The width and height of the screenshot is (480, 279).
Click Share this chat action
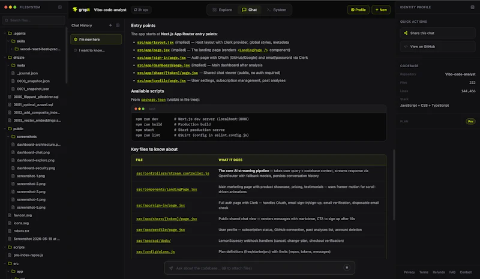(437, 33)
